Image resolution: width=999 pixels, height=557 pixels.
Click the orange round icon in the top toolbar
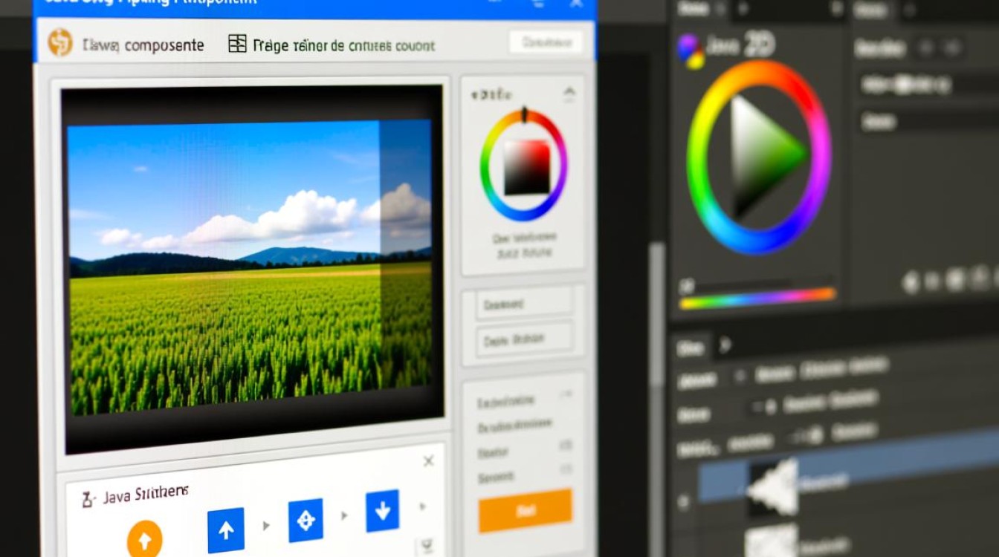pos(60,43)
